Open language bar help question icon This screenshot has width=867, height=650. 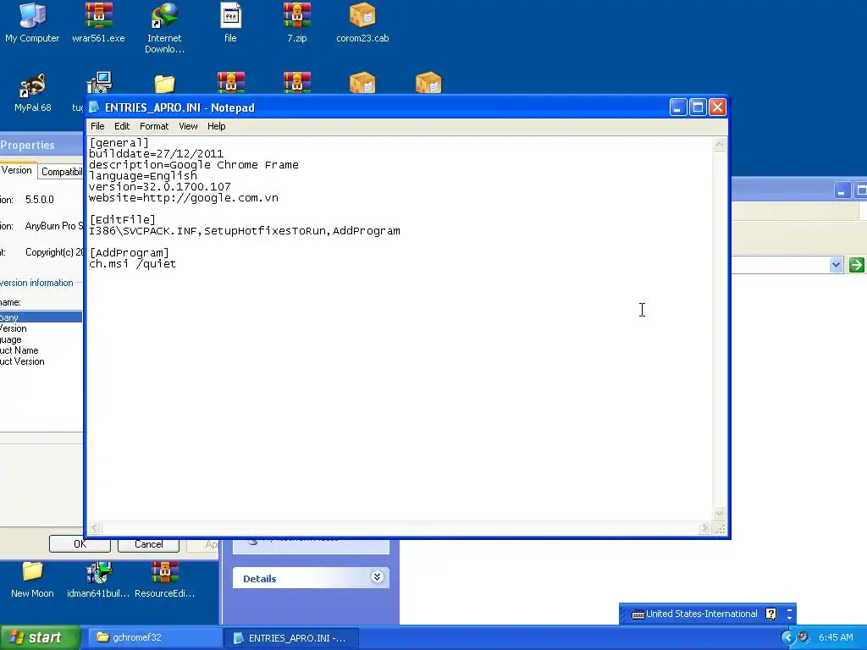point(770,614)
